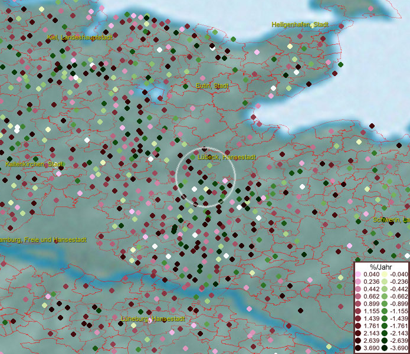Click the -1.155 green legend marker

[x=385, y=311]
